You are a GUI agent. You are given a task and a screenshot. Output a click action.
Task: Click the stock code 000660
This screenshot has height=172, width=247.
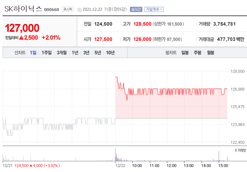click(52, 10)
